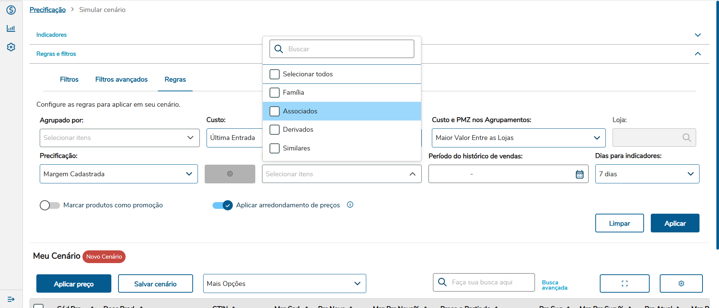Click the Precificação breadcrumb link
The image size is (719, 308).
[x=48, y=10]
